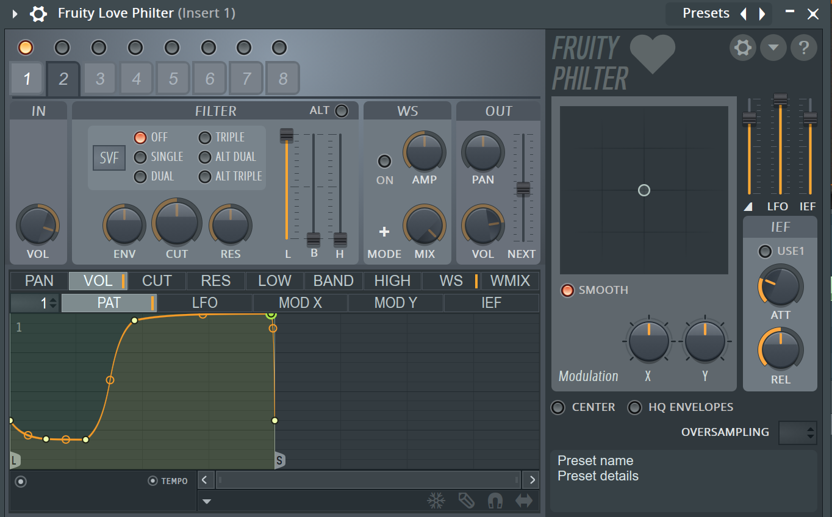This screenshot has height=517, width=832.
Task: Select the DUAL filter mode
Action: [141, 176]
